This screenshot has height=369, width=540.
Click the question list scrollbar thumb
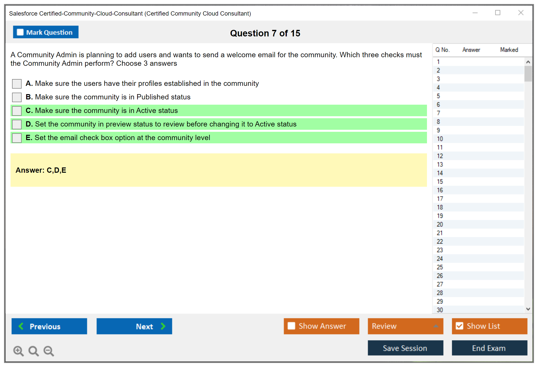tap(528, 74)
